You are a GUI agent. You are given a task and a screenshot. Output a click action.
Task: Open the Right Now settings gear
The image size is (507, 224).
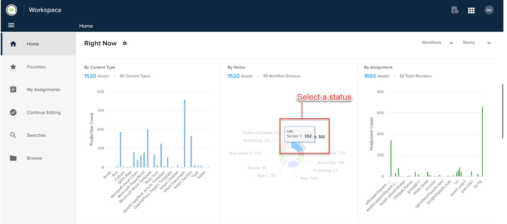pos(125,43)
